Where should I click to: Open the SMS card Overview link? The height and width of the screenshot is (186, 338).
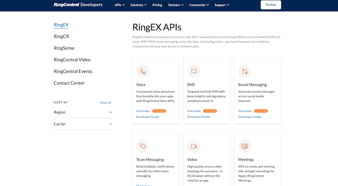tap(194, 111)
